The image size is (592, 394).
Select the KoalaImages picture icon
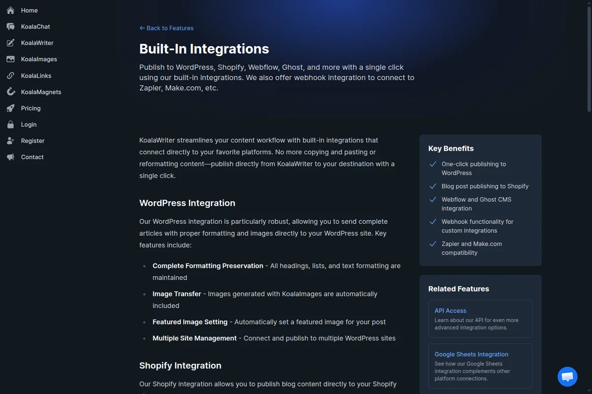coord(10,59)
